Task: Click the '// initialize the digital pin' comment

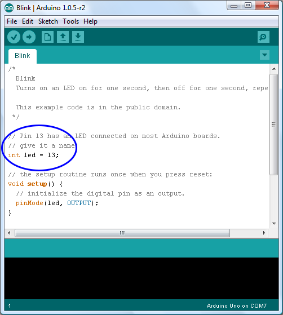Action: coord(100,194)
